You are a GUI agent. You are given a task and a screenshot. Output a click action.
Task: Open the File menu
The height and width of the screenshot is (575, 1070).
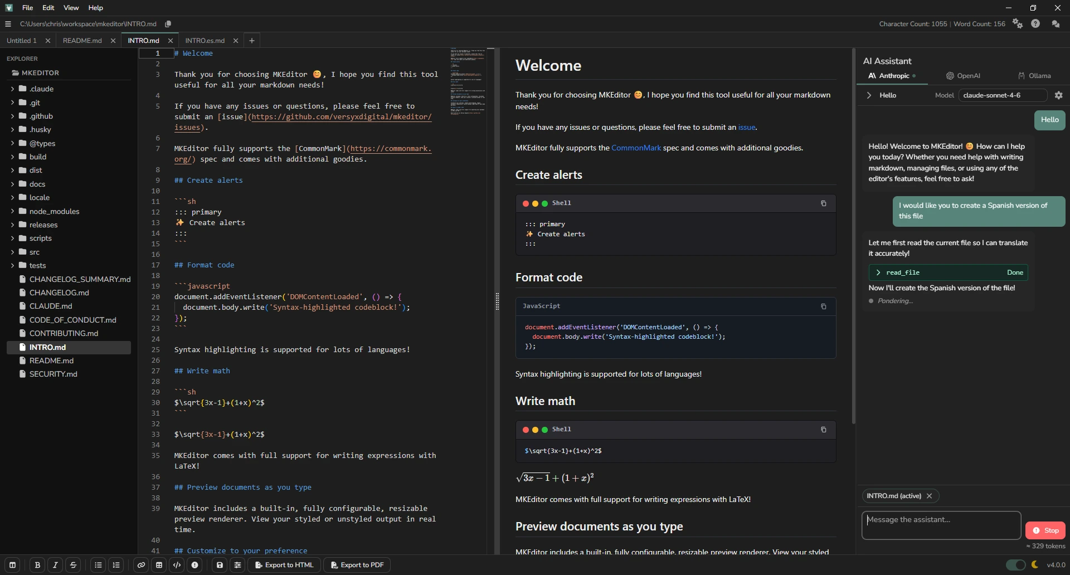pos(27,8)
